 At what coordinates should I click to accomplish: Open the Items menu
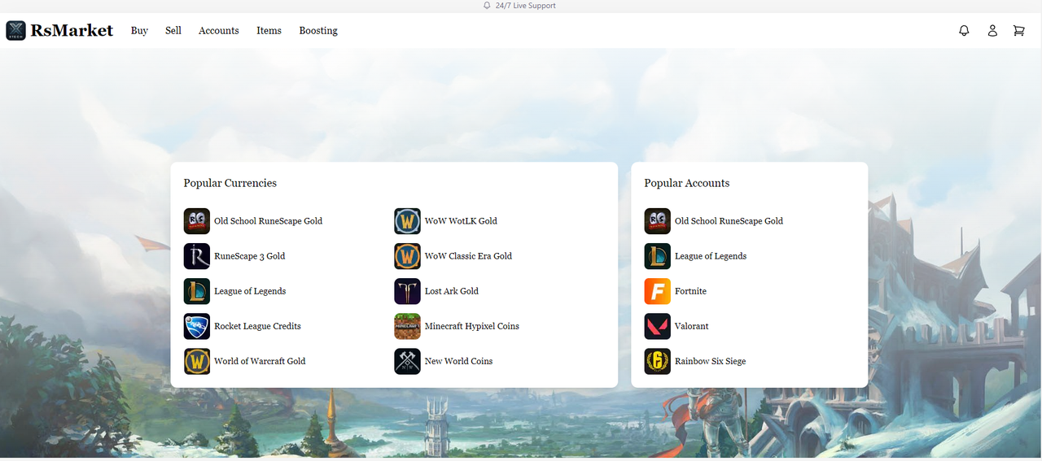269,31
